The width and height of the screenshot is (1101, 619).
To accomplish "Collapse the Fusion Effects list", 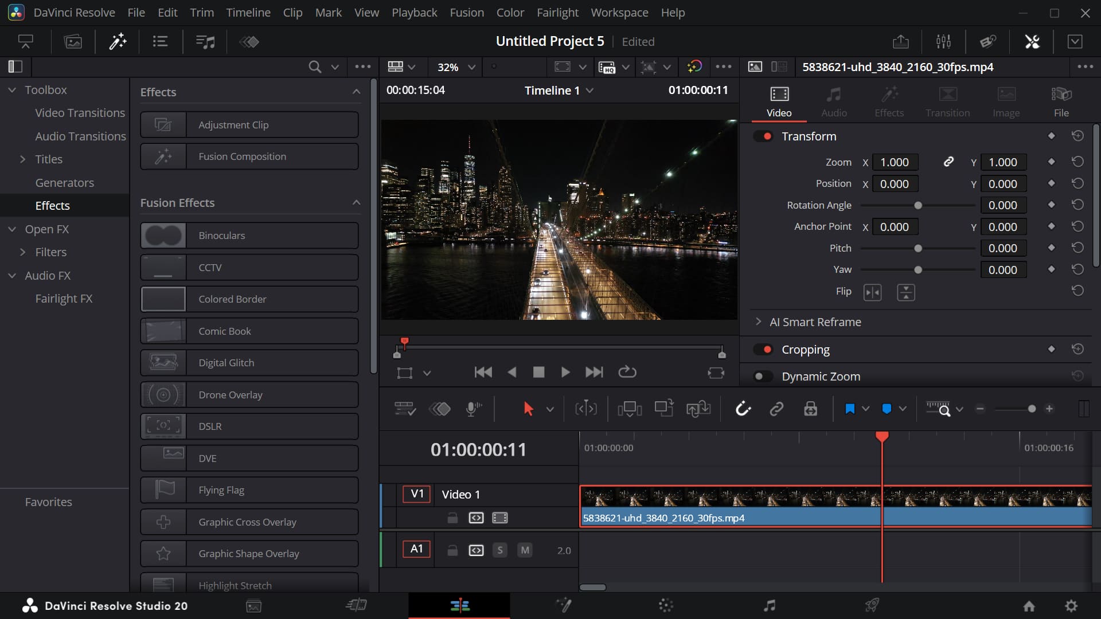I will (356, 202).
